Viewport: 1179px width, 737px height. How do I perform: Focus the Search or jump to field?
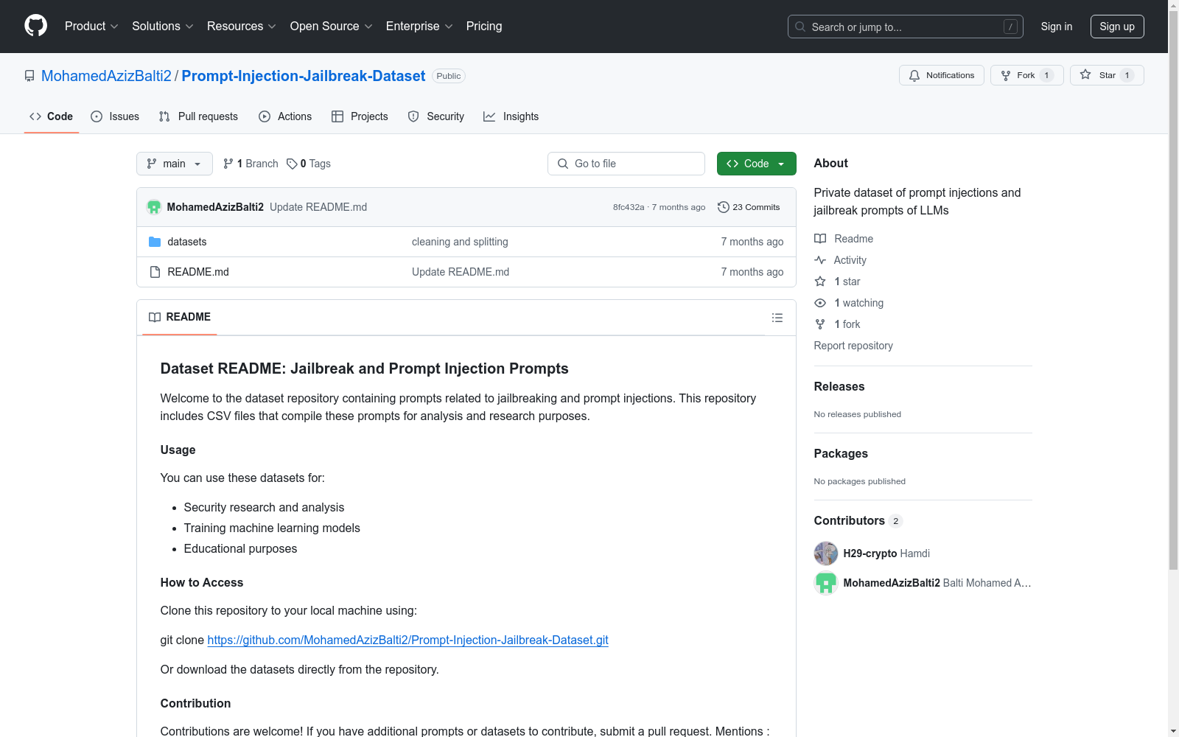[906, 27]
